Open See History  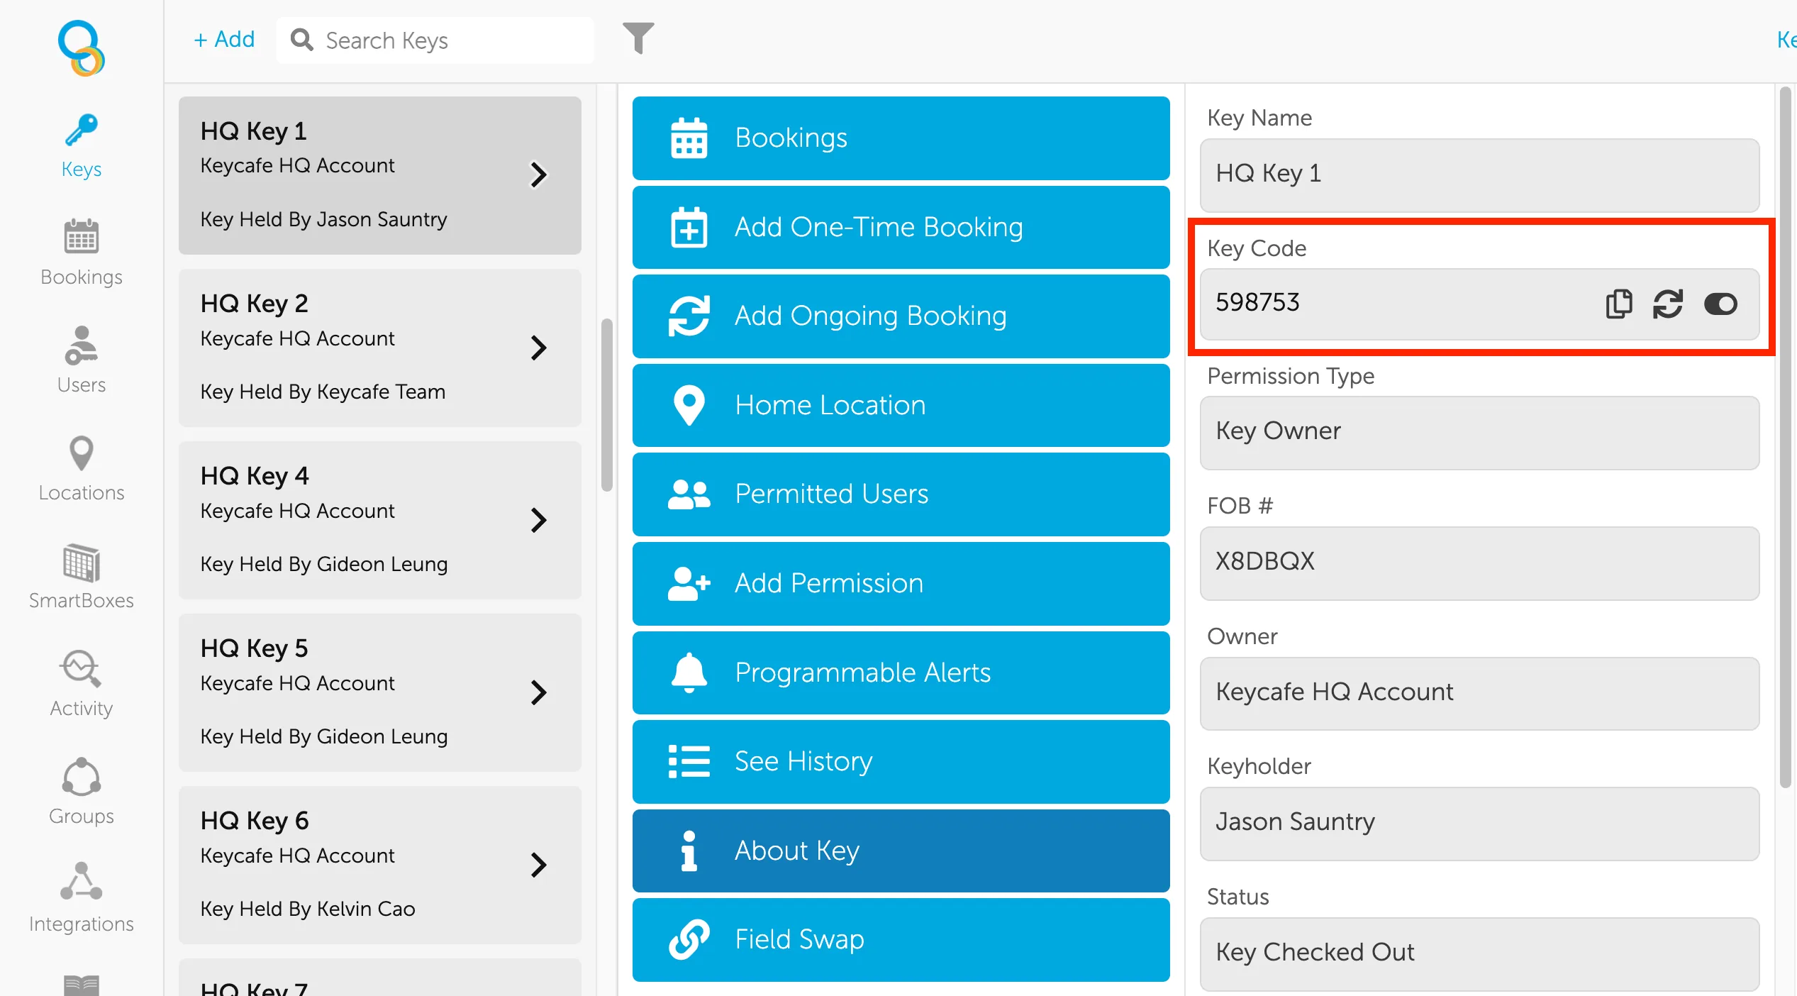pos(901,762)
